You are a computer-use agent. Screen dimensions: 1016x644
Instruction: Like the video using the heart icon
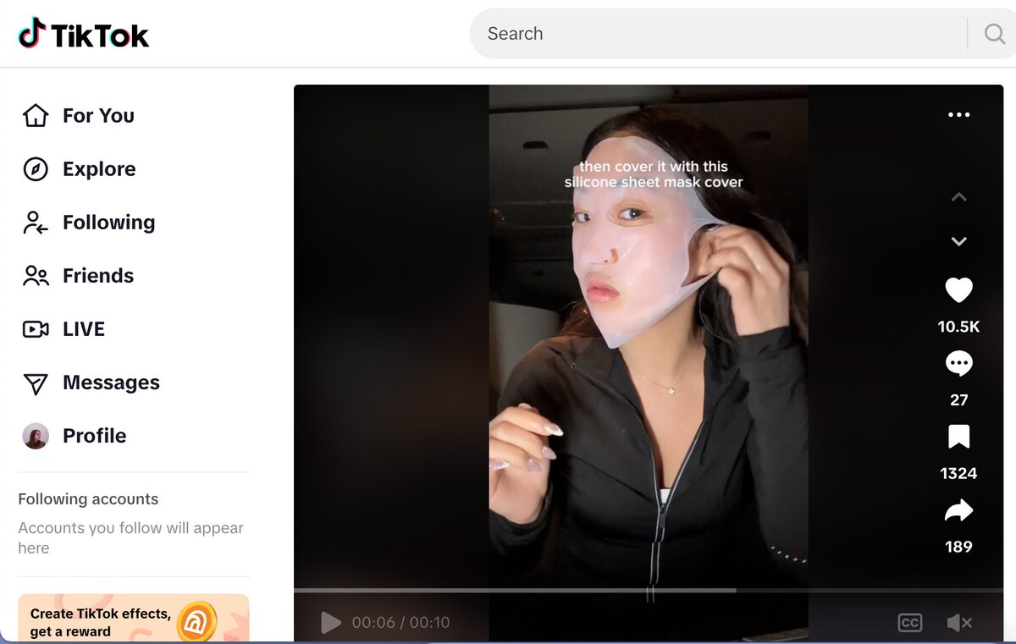[x=958, y=289]
